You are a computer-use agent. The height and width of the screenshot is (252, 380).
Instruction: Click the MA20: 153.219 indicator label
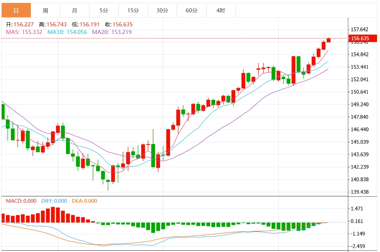click(x=112, y=32)
